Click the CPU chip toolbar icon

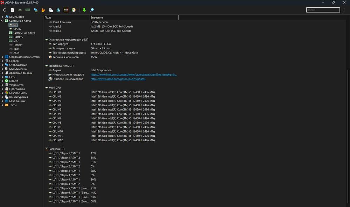[20, 10]
